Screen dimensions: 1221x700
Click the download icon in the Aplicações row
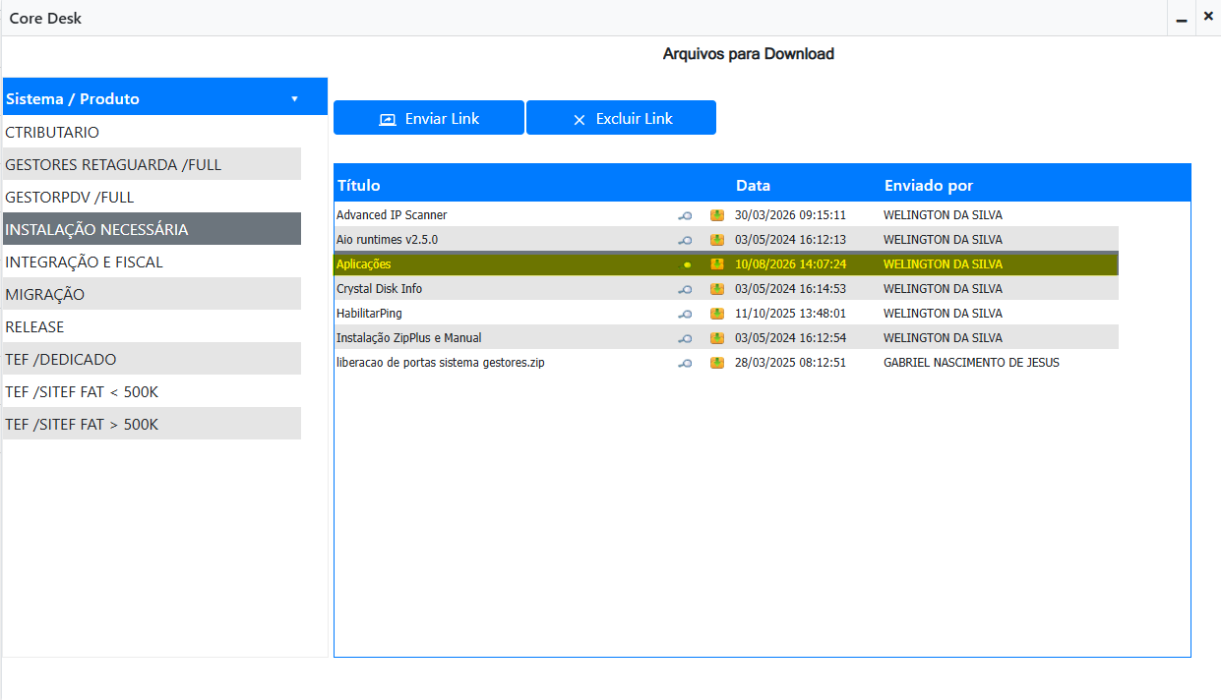click(x=717, y=264)
